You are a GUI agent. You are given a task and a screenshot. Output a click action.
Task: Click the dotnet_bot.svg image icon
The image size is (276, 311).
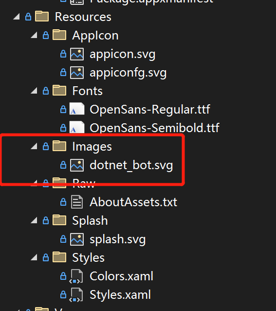(x=77, y=165)
